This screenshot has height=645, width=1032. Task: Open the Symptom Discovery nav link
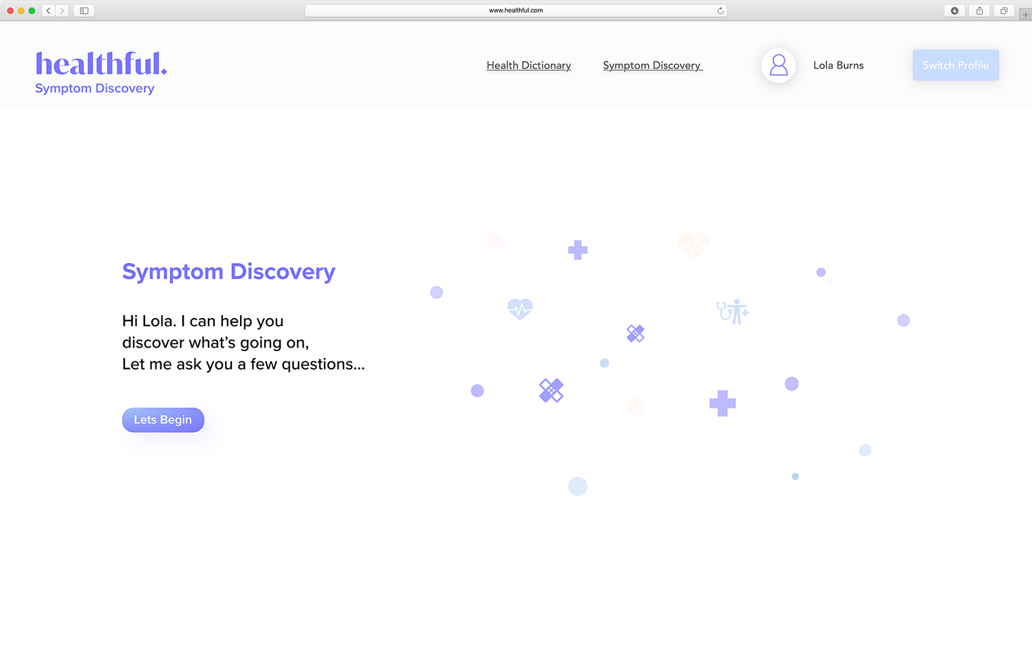click(x=652, y=65)
